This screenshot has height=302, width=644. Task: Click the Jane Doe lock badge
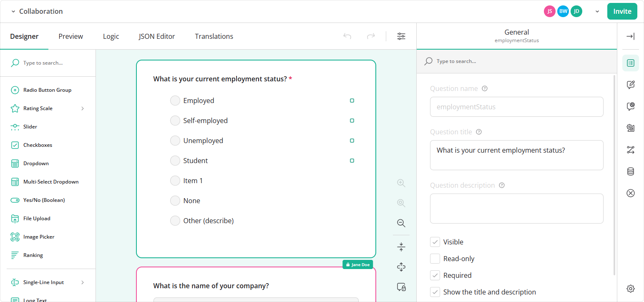358,264
